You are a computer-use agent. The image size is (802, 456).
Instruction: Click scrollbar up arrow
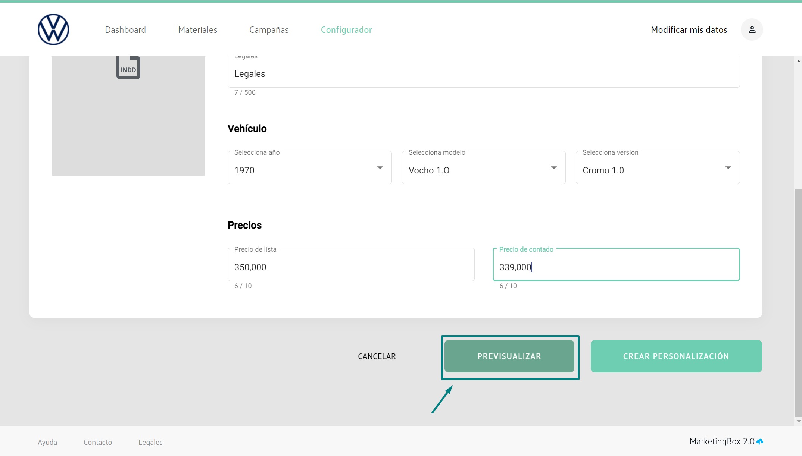click(798, 61)
